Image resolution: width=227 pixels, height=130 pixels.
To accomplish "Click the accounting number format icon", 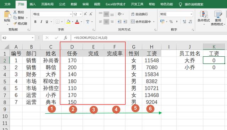I will (162, 22).
